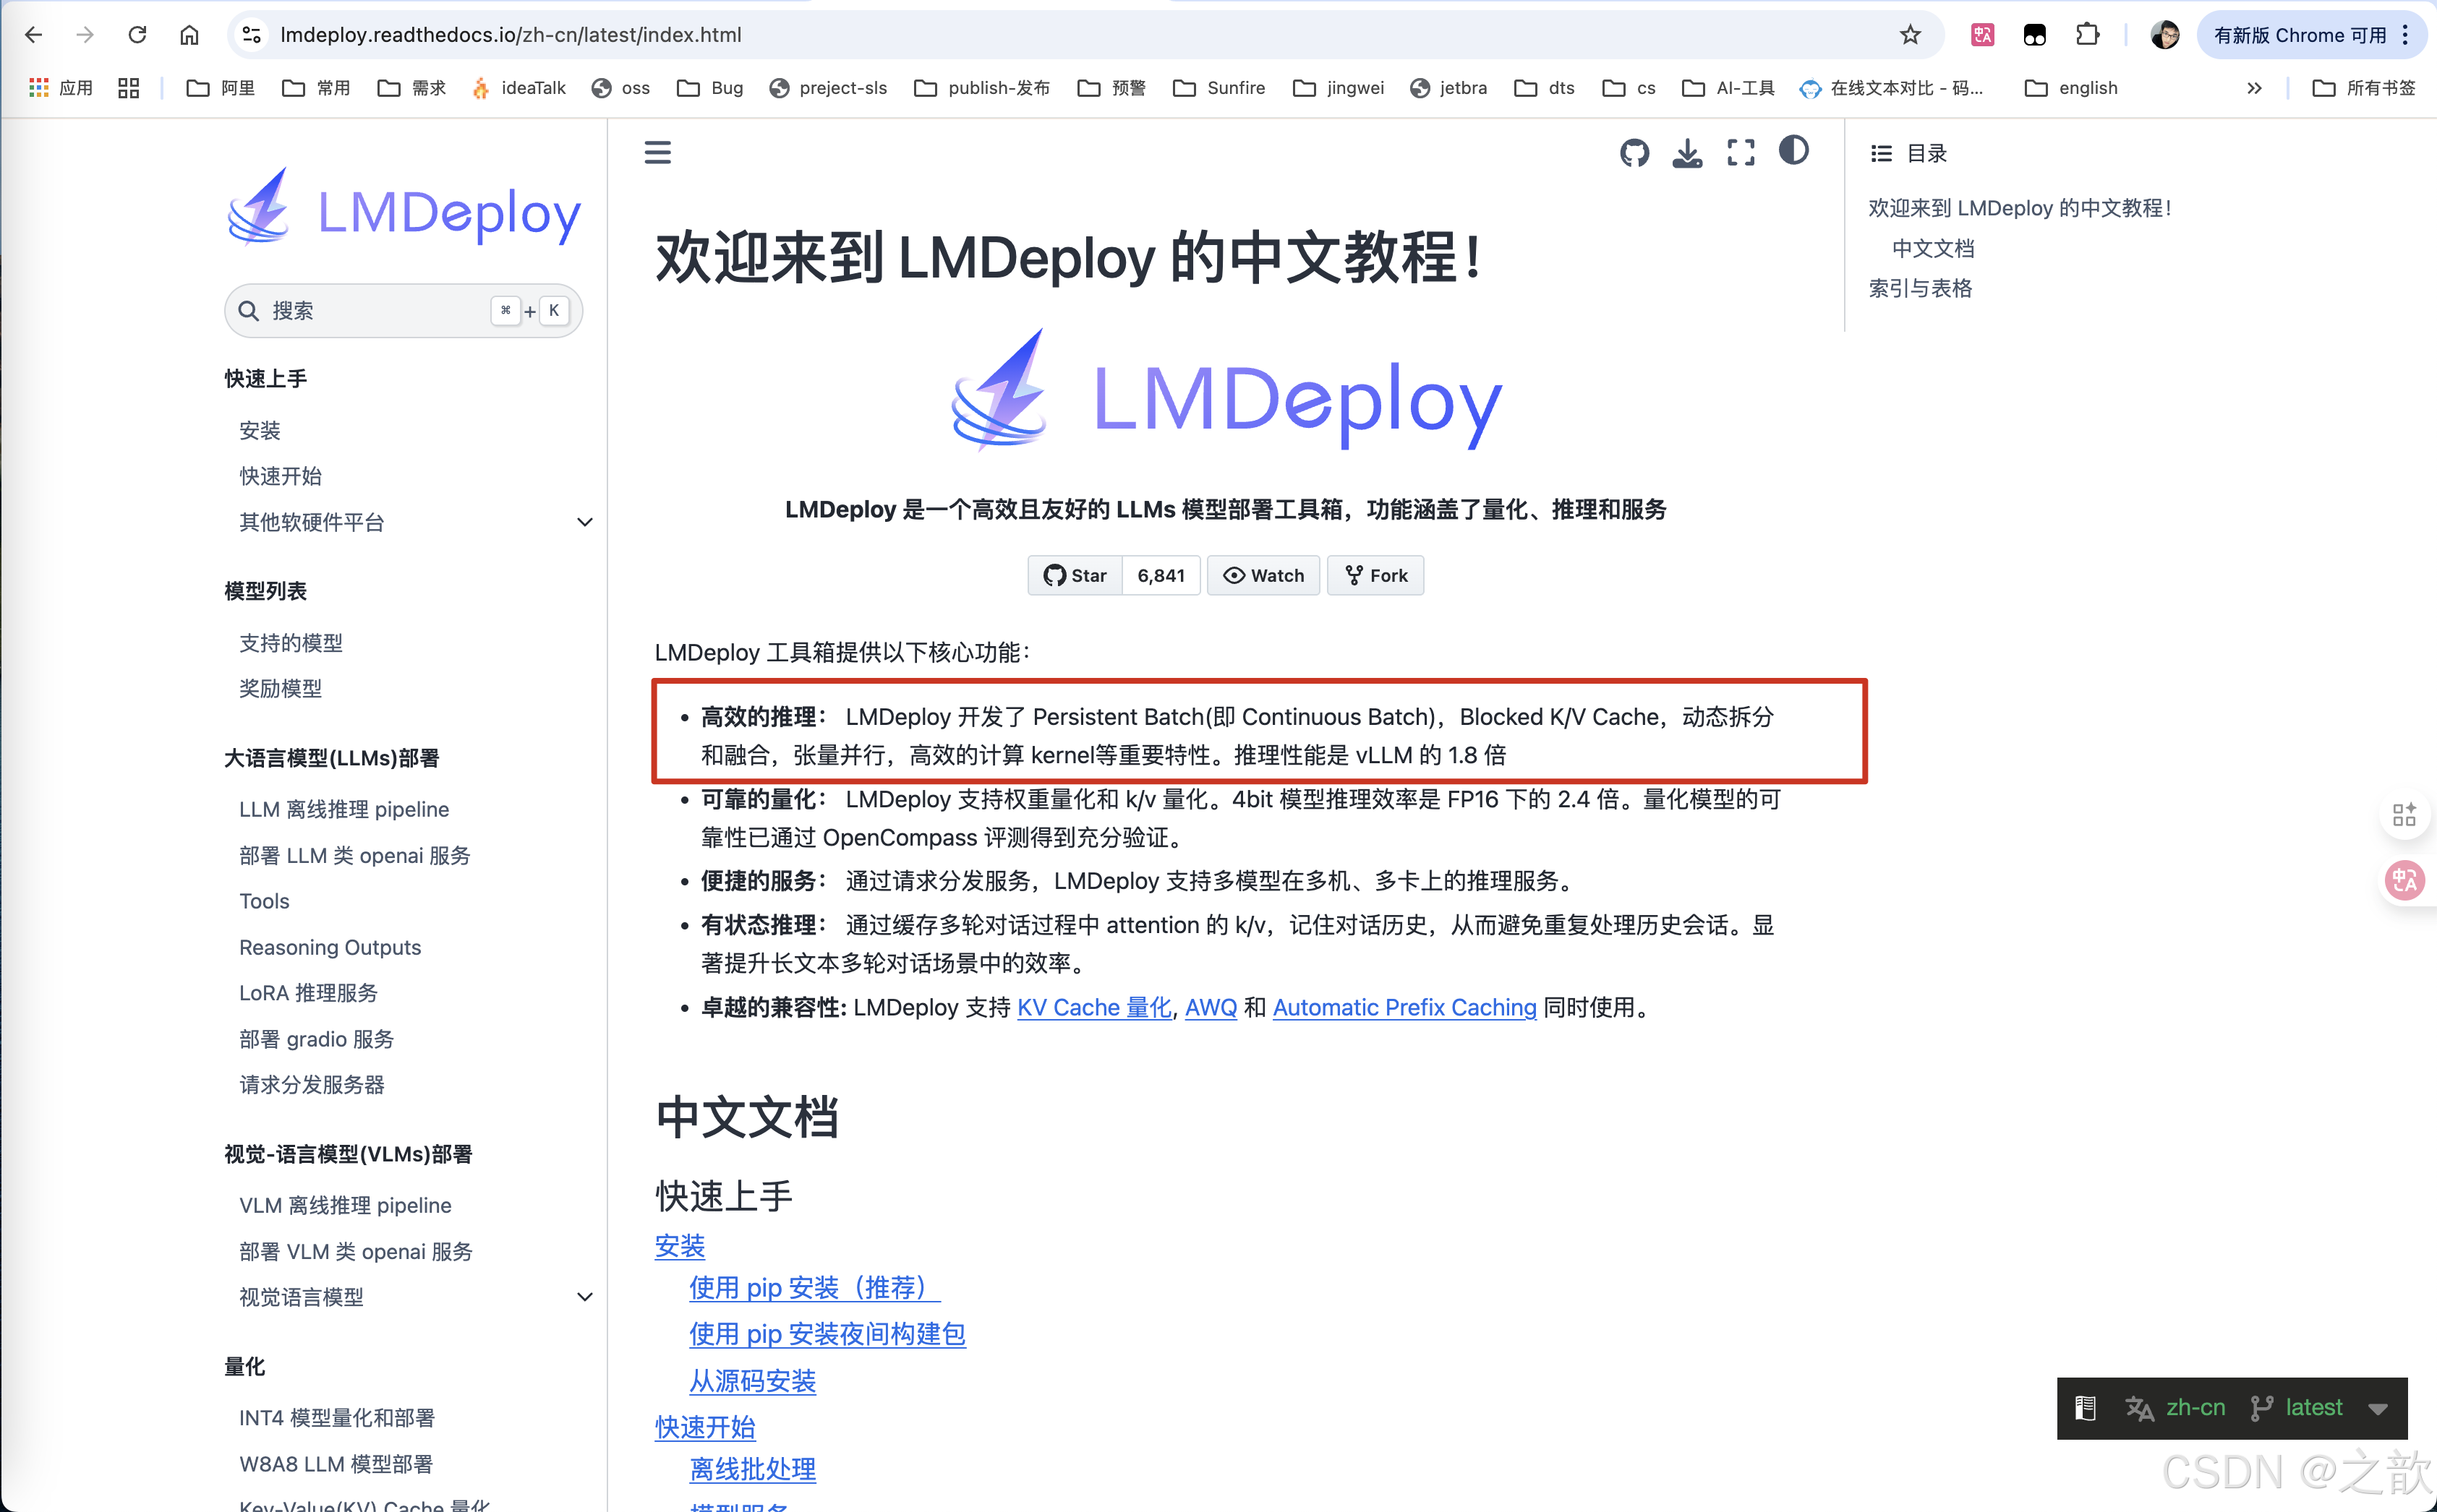
Task: Open the 所有书签 folder
Action: pyautogui.click(x=2364, y=88)
